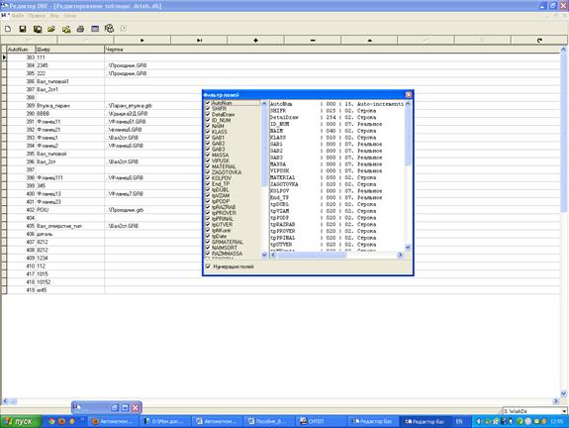Select the Вал_типовой1 cell in row 386
The width and height of the screenshot is (569, 428).
click(x=69, y=81)
